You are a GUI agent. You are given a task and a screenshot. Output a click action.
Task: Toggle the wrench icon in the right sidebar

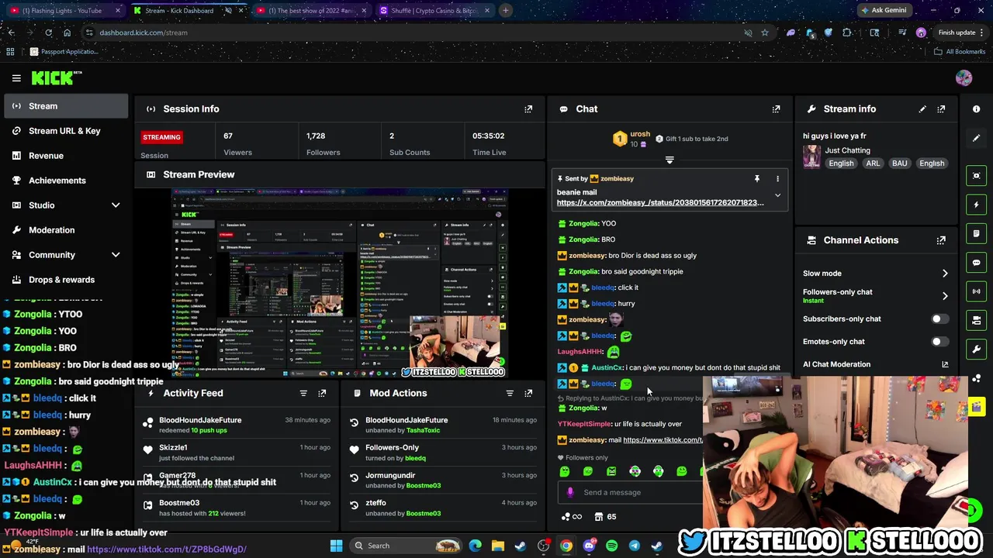[x=977, y=349]
